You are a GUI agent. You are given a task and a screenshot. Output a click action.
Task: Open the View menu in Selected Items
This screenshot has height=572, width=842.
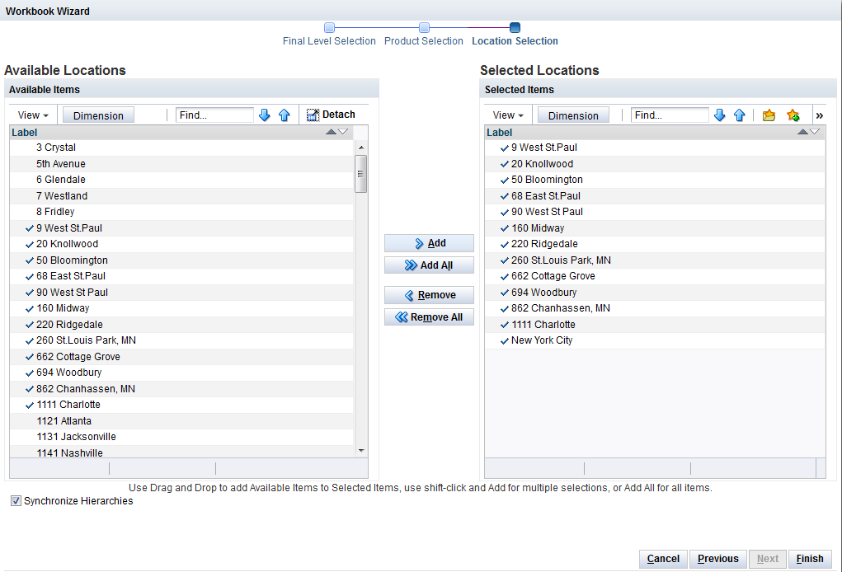pos(508,115)
